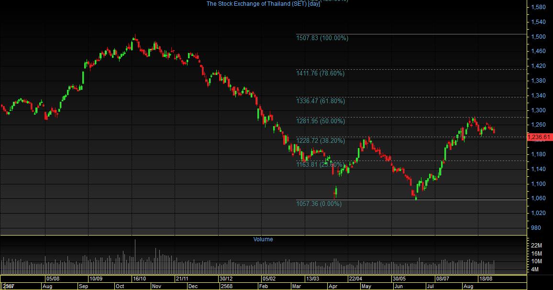Select the 1163.81 (23.60%) Fibonacci label
The image size is (553, 290).
point(319,164)
